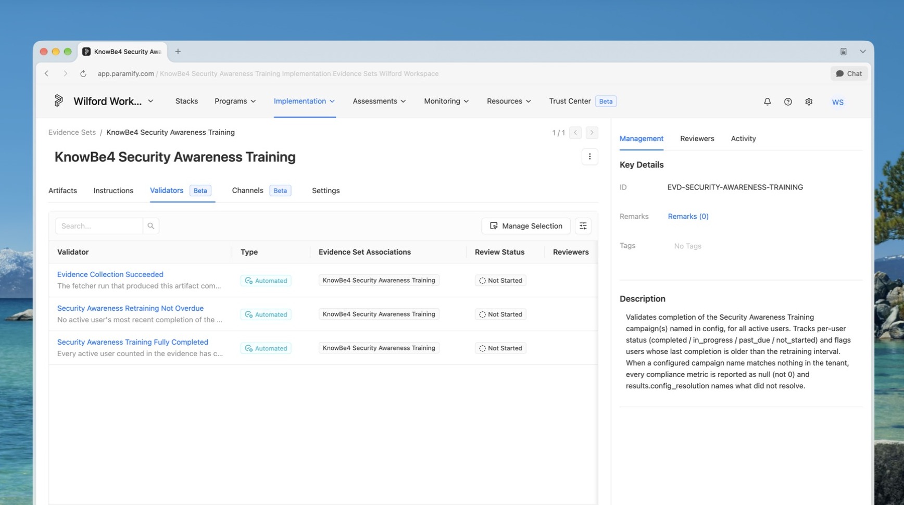Switch to the Reviewers side tab
This screenshot has width=904, height=505.
point(697,138)
